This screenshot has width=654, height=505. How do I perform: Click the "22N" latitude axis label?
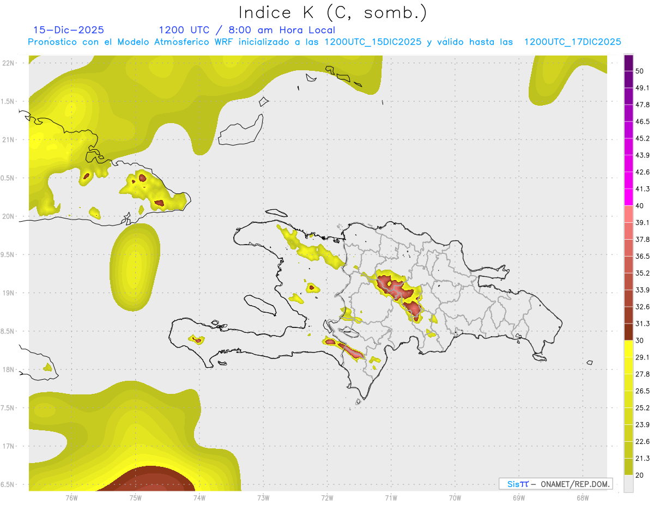click(9, 63)
